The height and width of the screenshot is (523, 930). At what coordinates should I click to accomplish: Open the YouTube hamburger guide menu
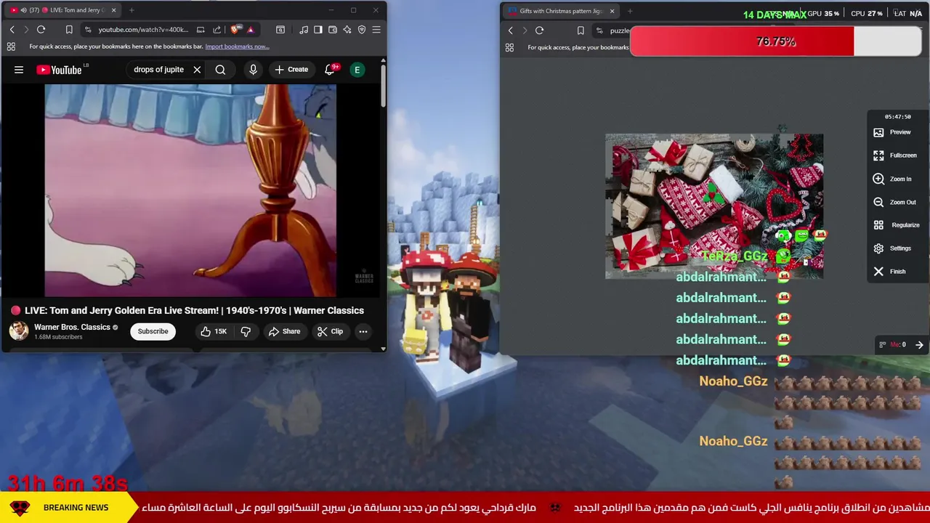(x=19, y=70)
